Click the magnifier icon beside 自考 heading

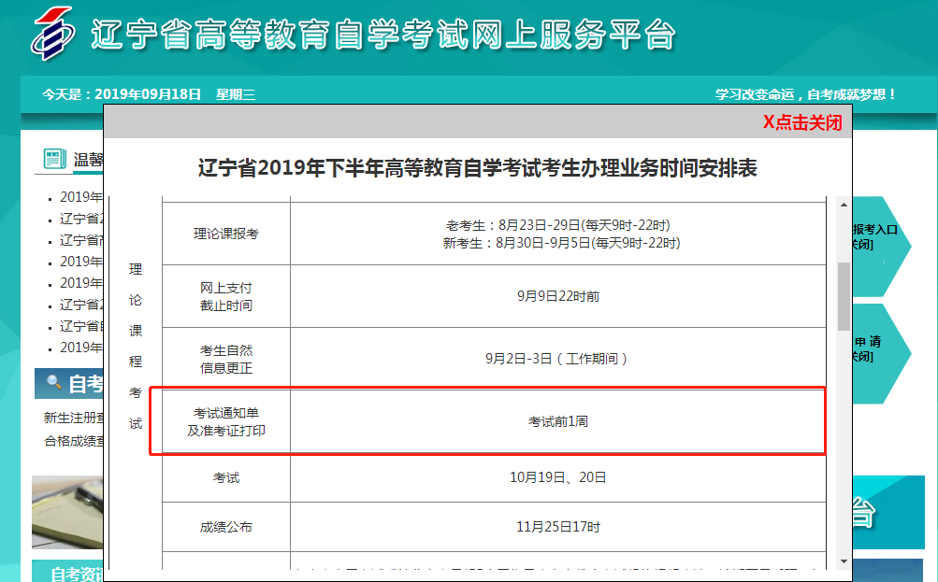[54, 383]
